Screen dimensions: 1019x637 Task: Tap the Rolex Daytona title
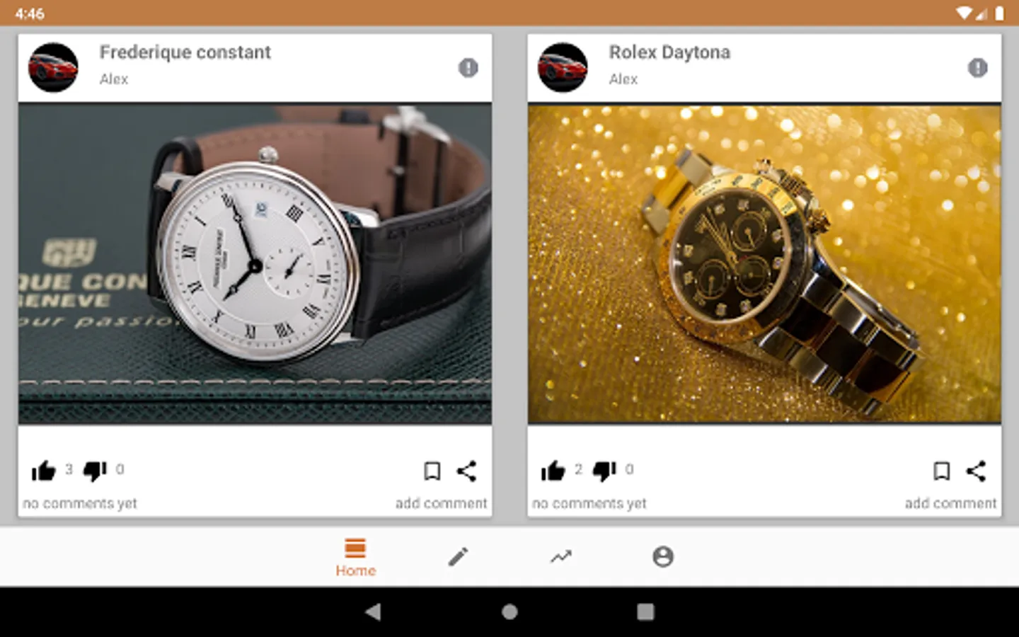click(669, 52)
